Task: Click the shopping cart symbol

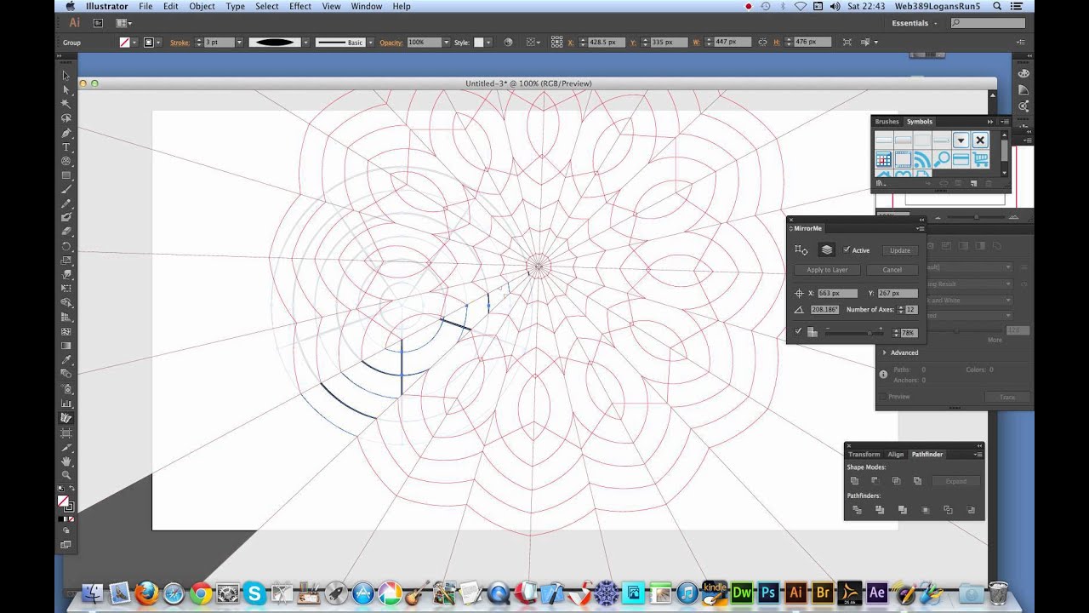Action: 980,159
